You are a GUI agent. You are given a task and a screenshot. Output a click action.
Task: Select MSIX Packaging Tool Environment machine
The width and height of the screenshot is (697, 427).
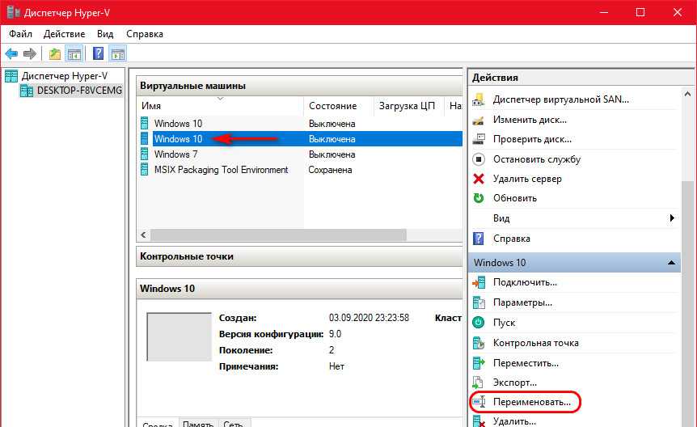[221, 170]
